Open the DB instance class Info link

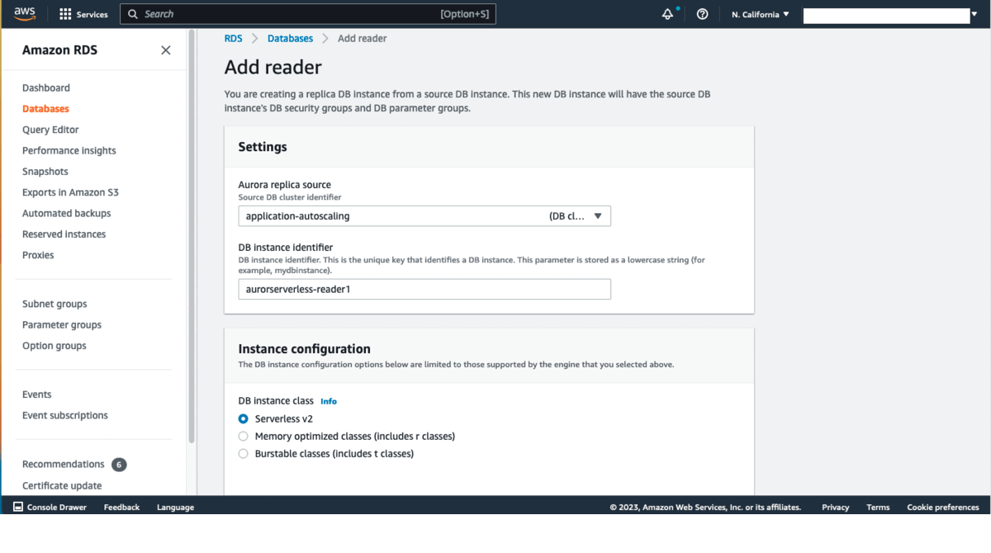point(329,401)
